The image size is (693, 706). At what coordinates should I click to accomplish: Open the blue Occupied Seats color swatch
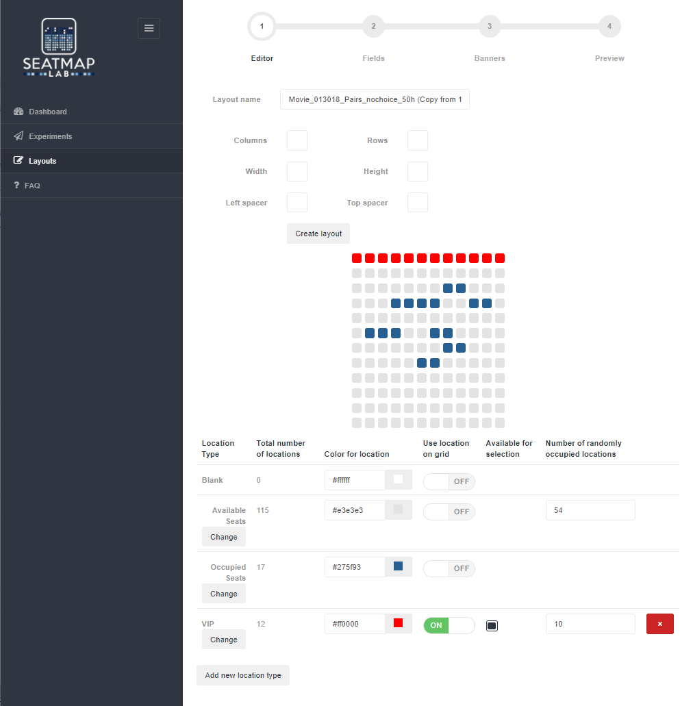pyautogui.click(x=398, y=566)
